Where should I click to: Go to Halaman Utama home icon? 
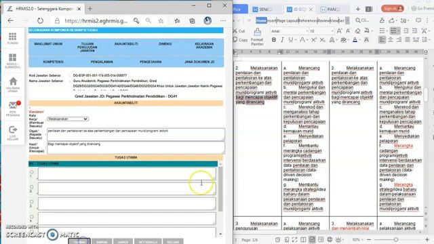point(13,81)
